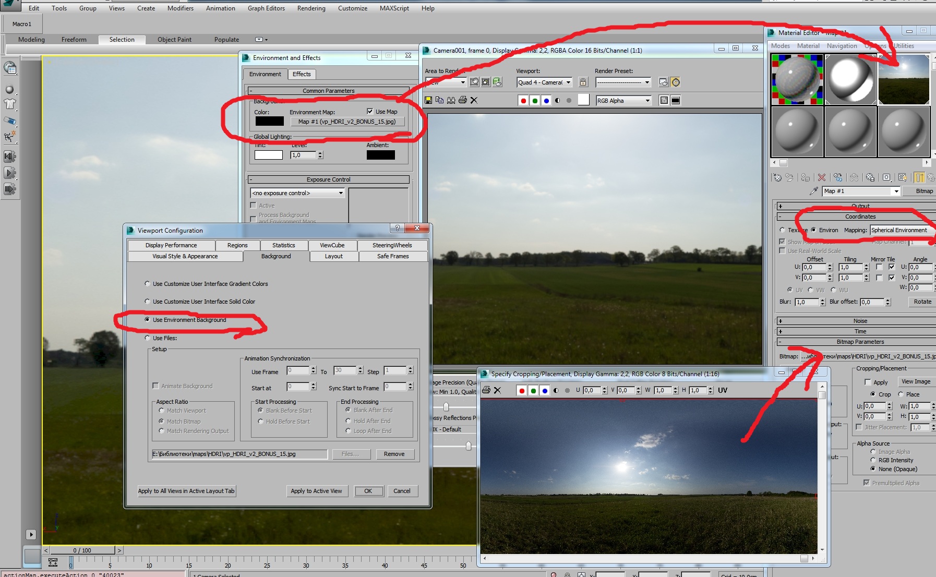Toggle the Use Map checkbox
This screenshot has width=936, height=577.
click(370, 112)
